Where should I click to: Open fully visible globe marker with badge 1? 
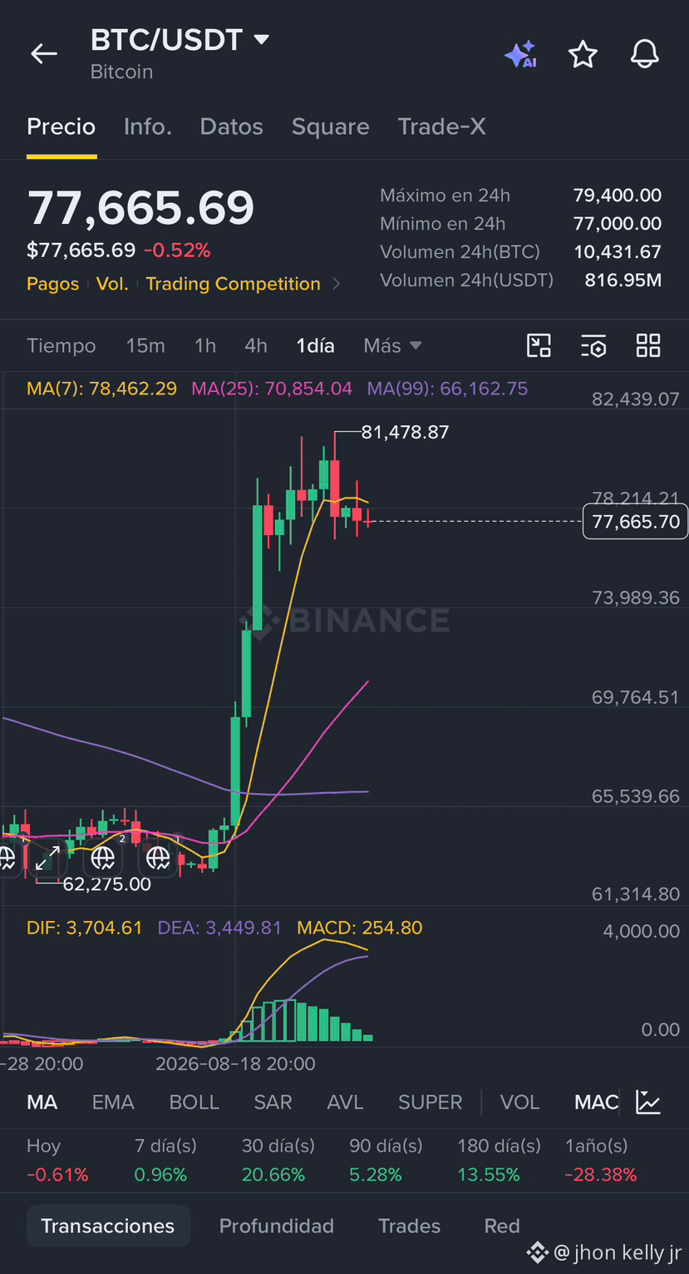coord(158,856)
